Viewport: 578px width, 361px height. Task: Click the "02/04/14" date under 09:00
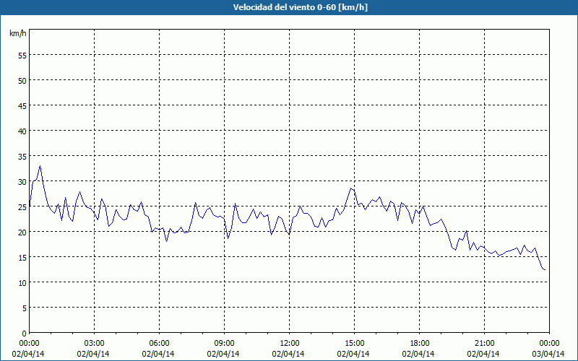coord(223,354)
